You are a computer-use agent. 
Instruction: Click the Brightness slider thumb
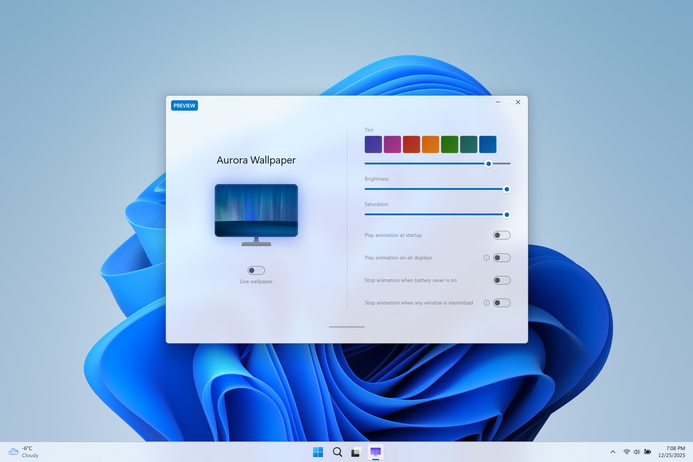507,189
